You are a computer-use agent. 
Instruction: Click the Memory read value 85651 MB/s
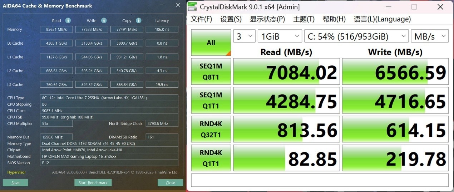(x=56, y=29)
